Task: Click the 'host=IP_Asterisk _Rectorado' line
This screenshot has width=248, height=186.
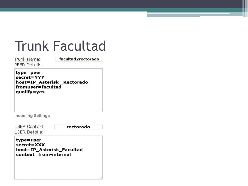Action: (52, 82)
